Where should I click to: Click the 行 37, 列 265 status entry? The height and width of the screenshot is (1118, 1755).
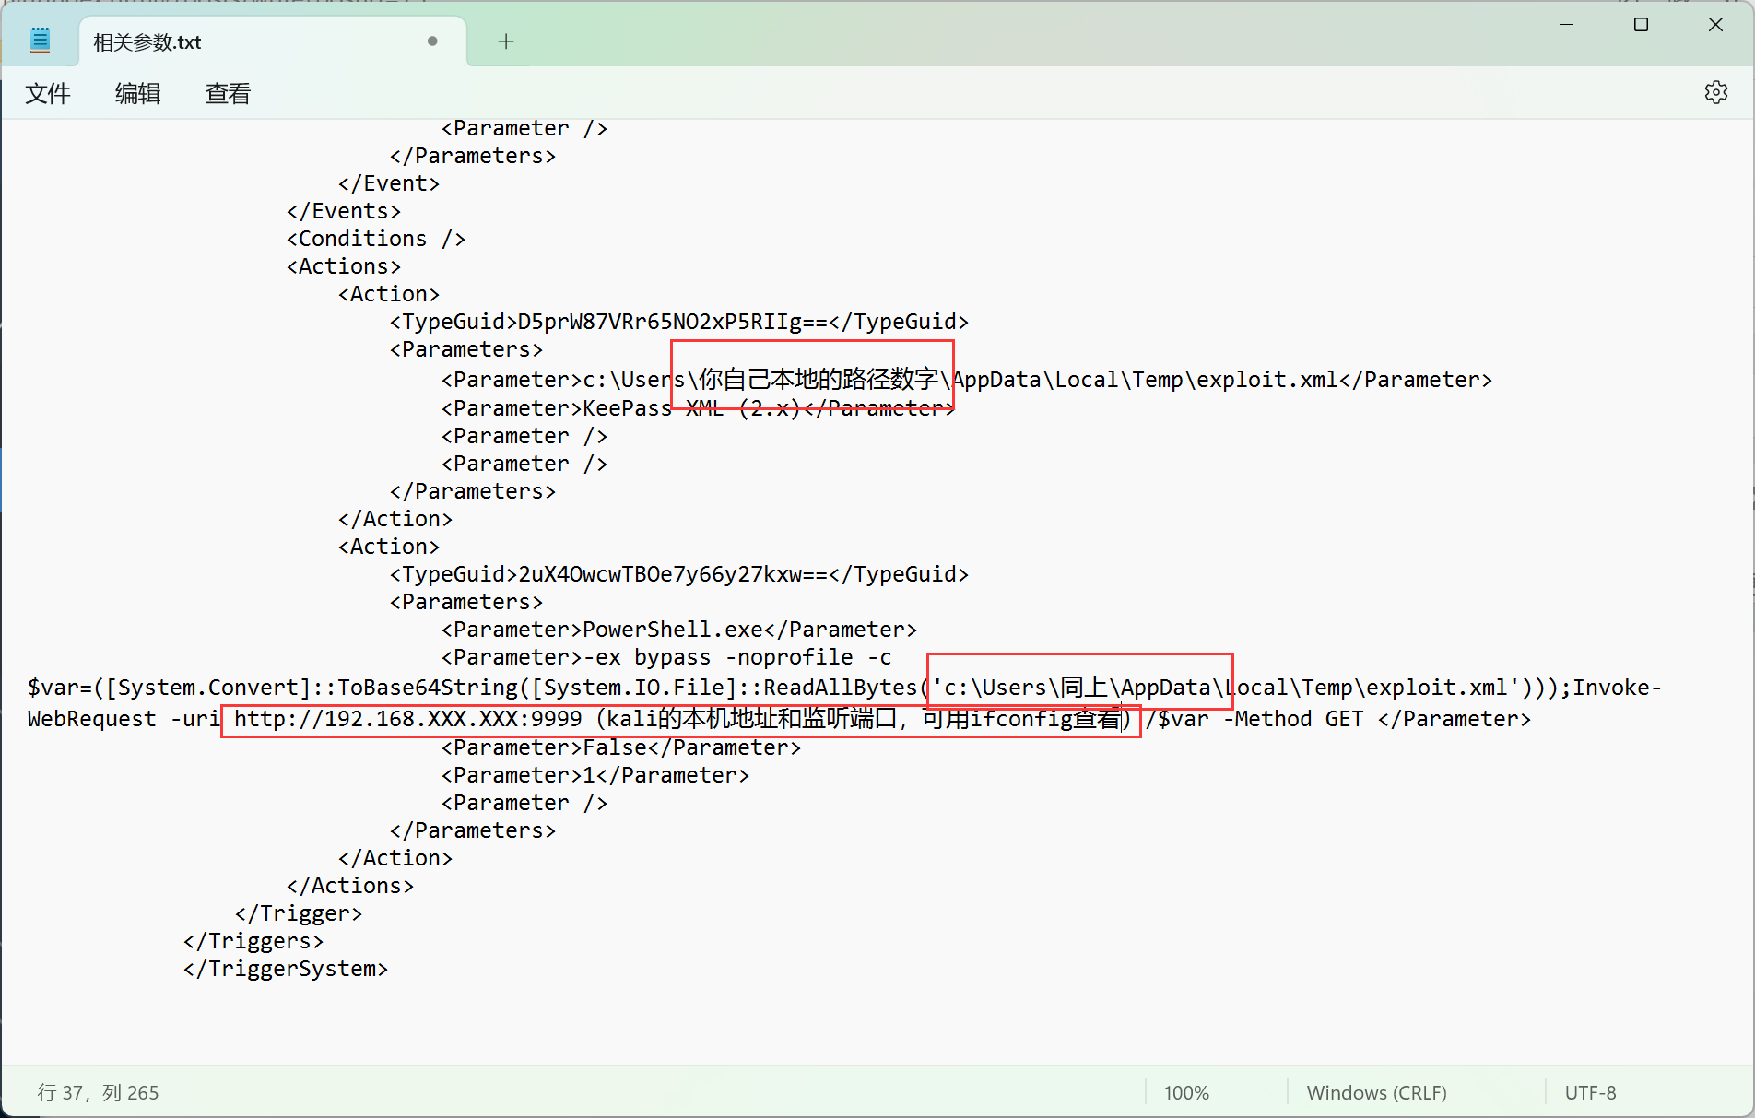[x=98, y=1092]
